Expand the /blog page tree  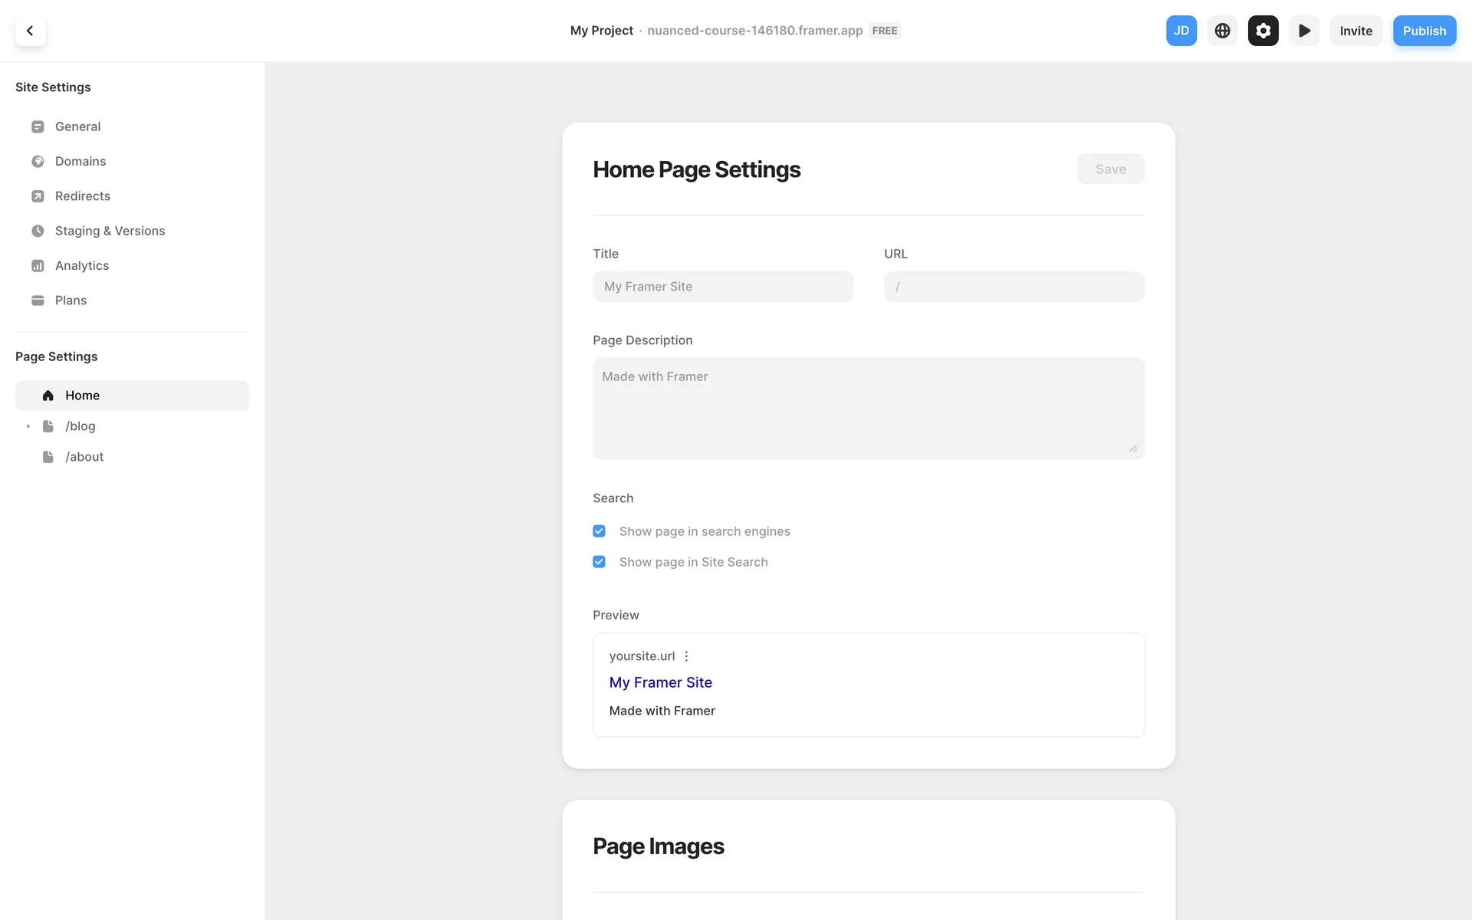(x=28, y=426)
